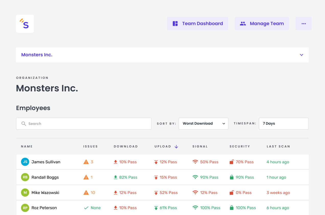
Task: Focus the employee Search field
Action: (84, 124)
